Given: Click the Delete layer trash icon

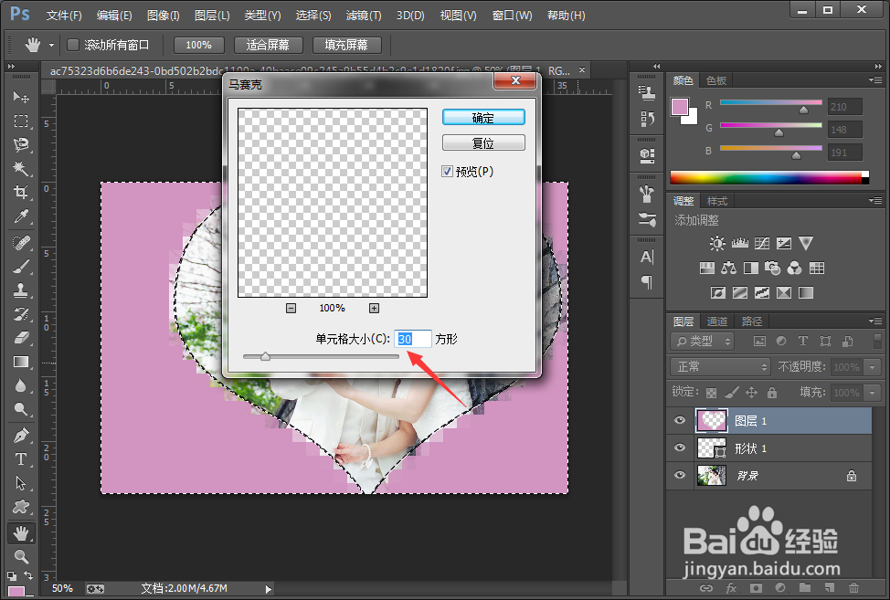Looking at the screenshot, I should tap(853, 587).
